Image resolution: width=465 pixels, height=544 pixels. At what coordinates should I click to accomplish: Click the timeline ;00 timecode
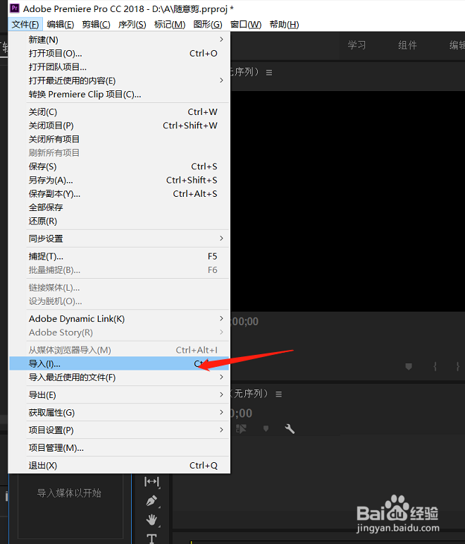tap(242, 413)
